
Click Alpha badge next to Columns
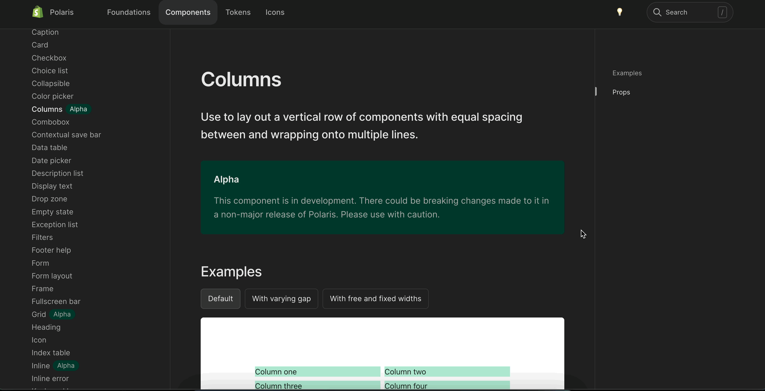pyautogui.click(x=78, y=109)
